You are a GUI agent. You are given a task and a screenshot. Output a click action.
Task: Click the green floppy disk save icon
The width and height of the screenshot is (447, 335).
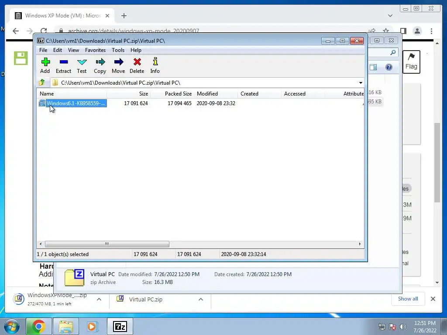21,58
